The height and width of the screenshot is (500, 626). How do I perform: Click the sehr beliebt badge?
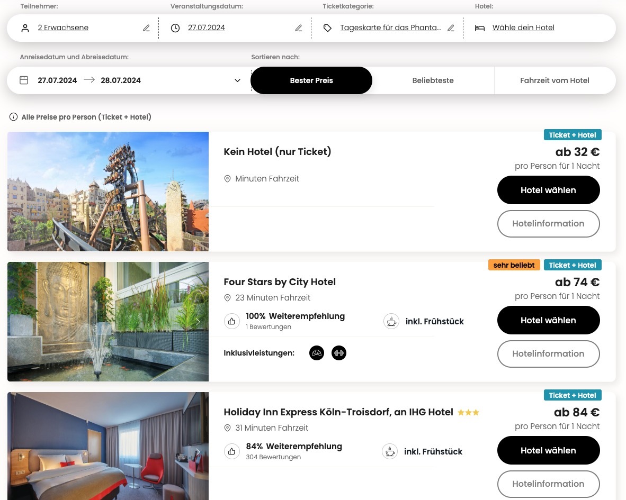click(514, 265)
